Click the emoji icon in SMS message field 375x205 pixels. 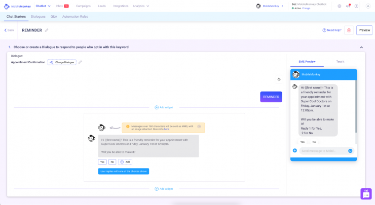click(x=350, y=151)
